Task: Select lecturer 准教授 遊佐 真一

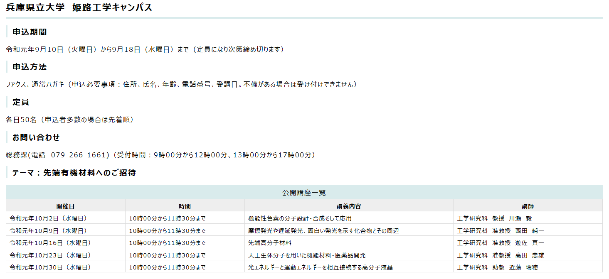Action: [x=528, y=242]
